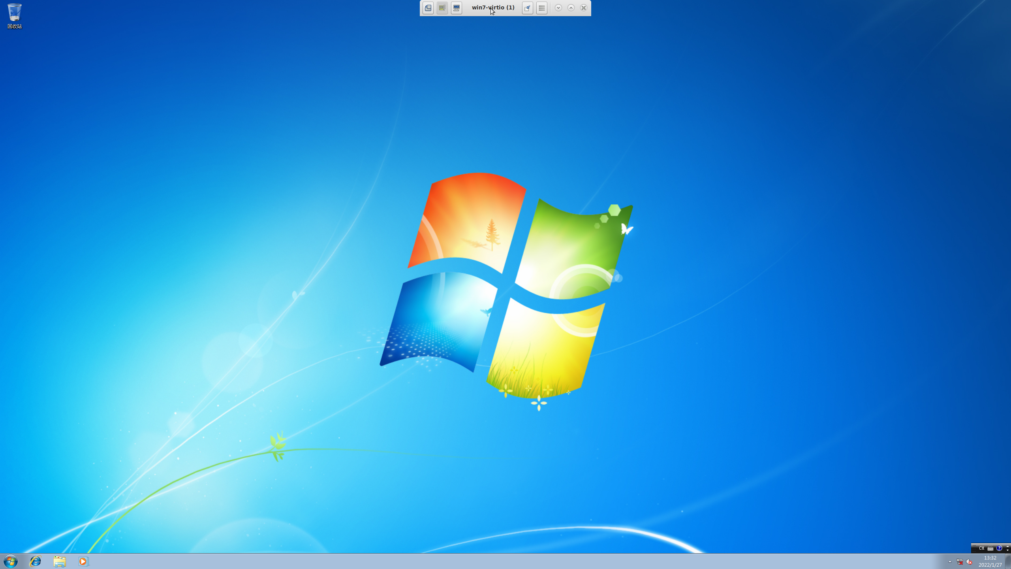
Task: Toggle the hardware card icon in viewer toolbar
Action: (442, 8)
